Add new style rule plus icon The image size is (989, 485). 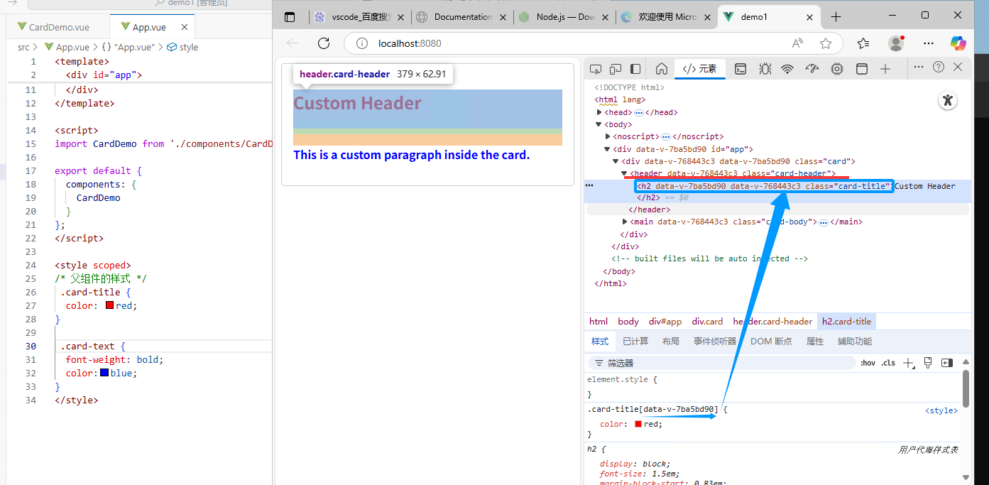(x=908, y=363)
